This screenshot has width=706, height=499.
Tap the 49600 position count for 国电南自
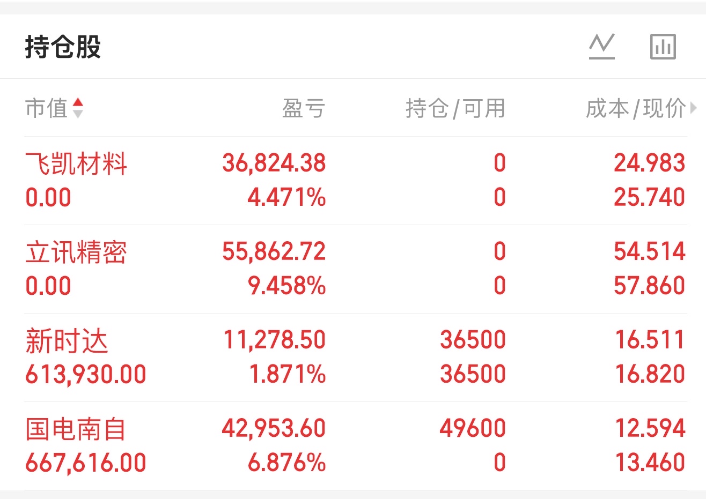[x=473, y=428]
